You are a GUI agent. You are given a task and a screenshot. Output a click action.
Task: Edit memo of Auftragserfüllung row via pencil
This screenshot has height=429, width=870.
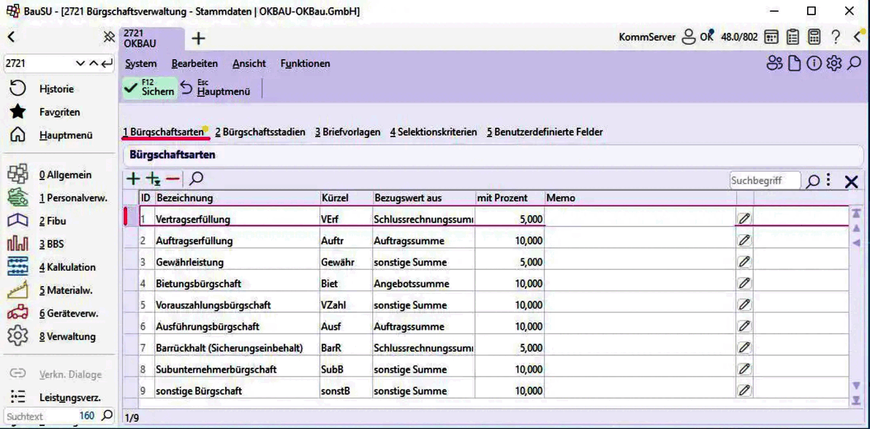pyautogui.click(x=744, y=240)
